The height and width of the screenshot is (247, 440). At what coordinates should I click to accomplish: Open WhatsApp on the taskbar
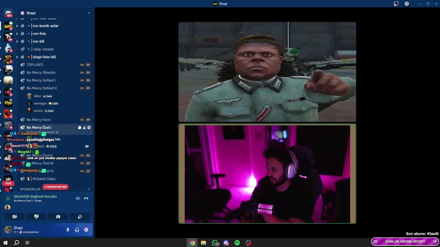(215, 243)
